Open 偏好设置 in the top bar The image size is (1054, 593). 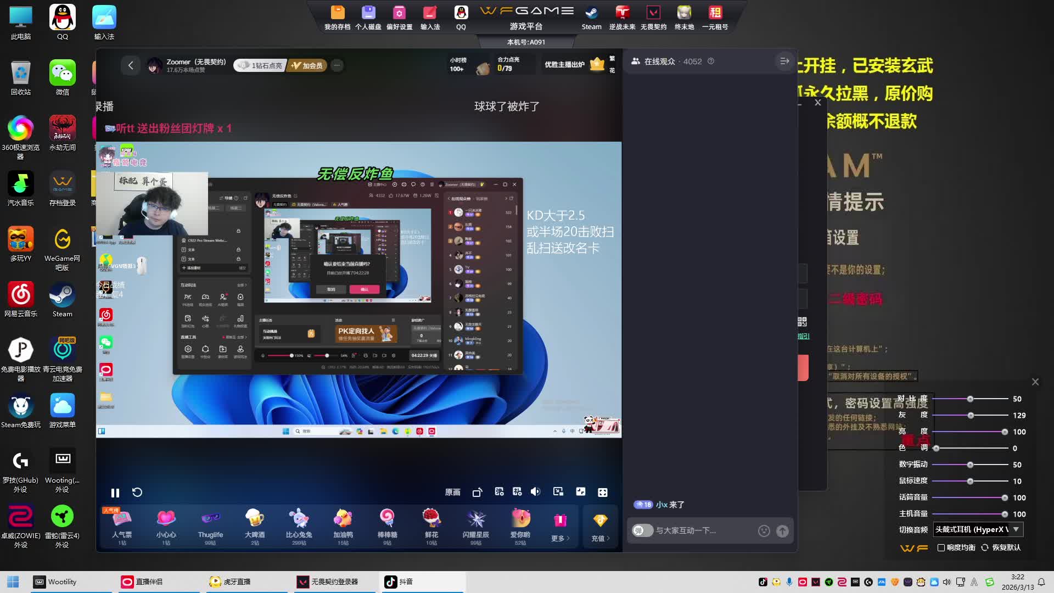tap(399, 18)
